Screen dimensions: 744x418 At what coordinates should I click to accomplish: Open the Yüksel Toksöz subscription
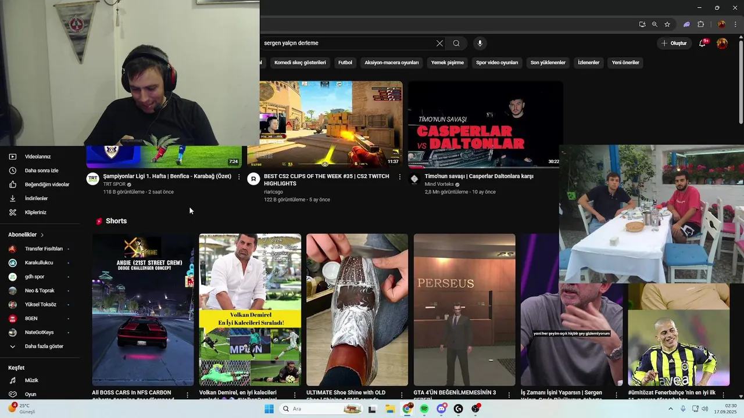pos(40,304)
